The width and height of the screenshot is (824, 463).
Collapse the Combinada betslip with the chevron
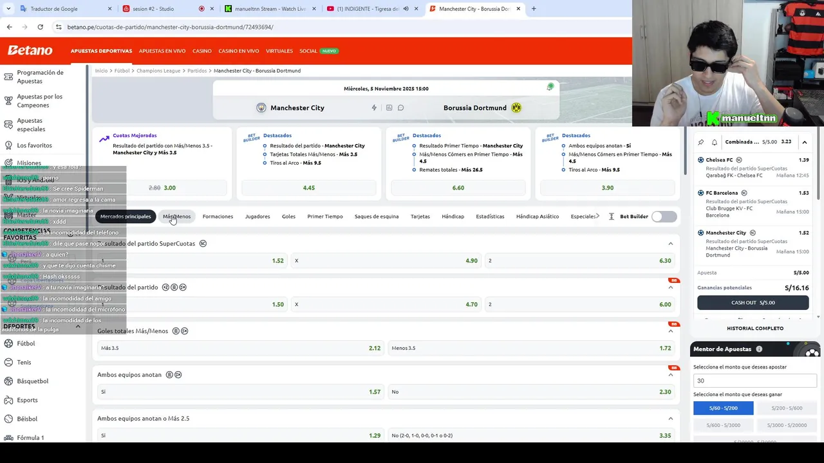coord(804,142)
